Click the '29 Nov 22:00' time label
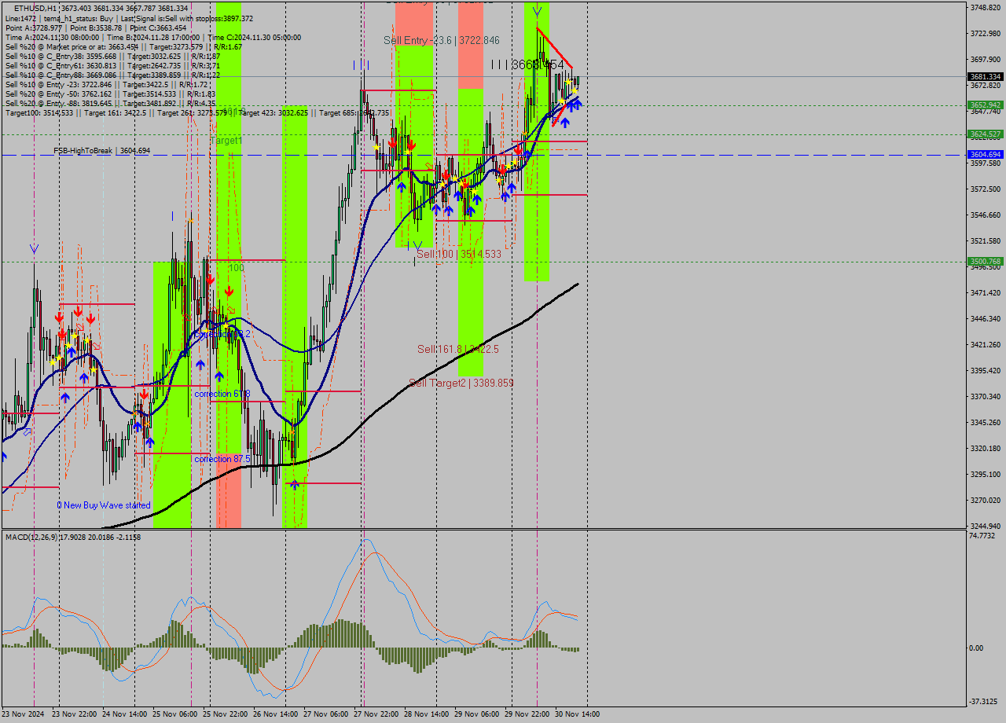Viewport: 1006px width, 723px height. click(x=527, y=714)
